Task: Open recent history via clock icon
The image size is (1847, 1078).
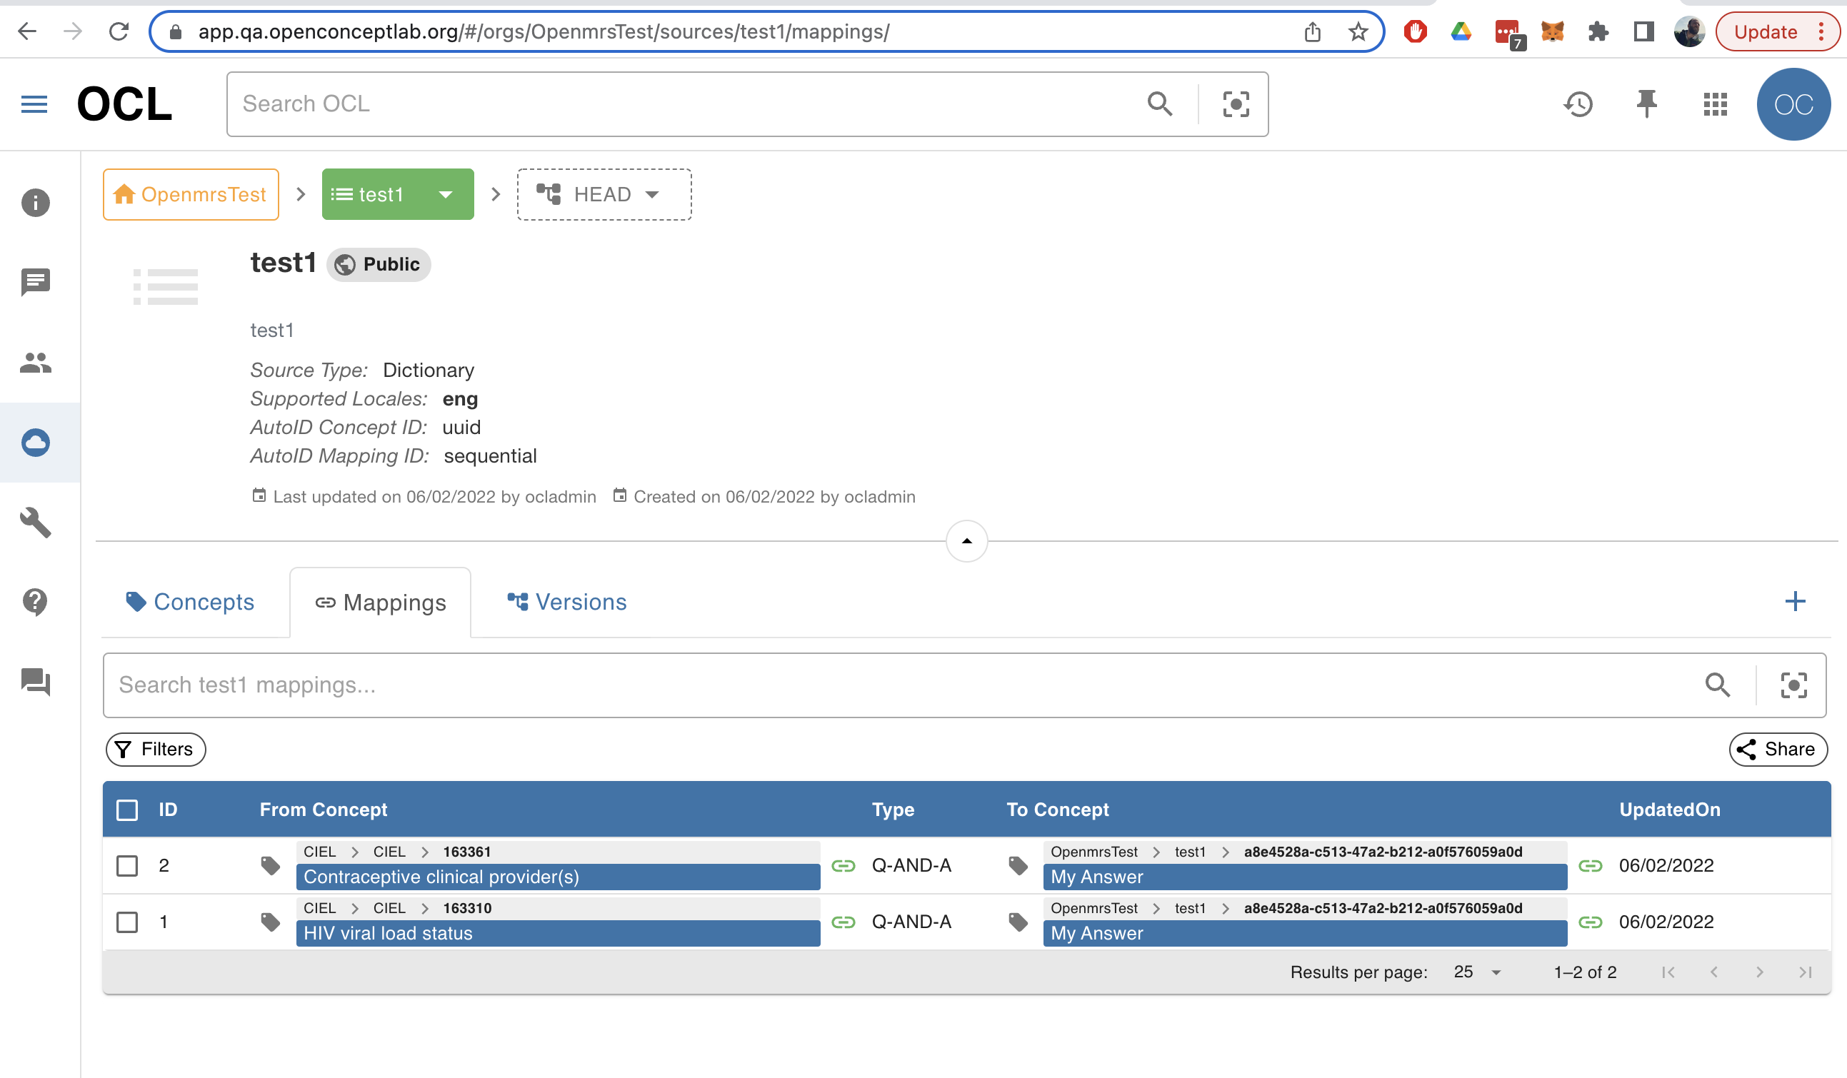Action: point(1579,104)
